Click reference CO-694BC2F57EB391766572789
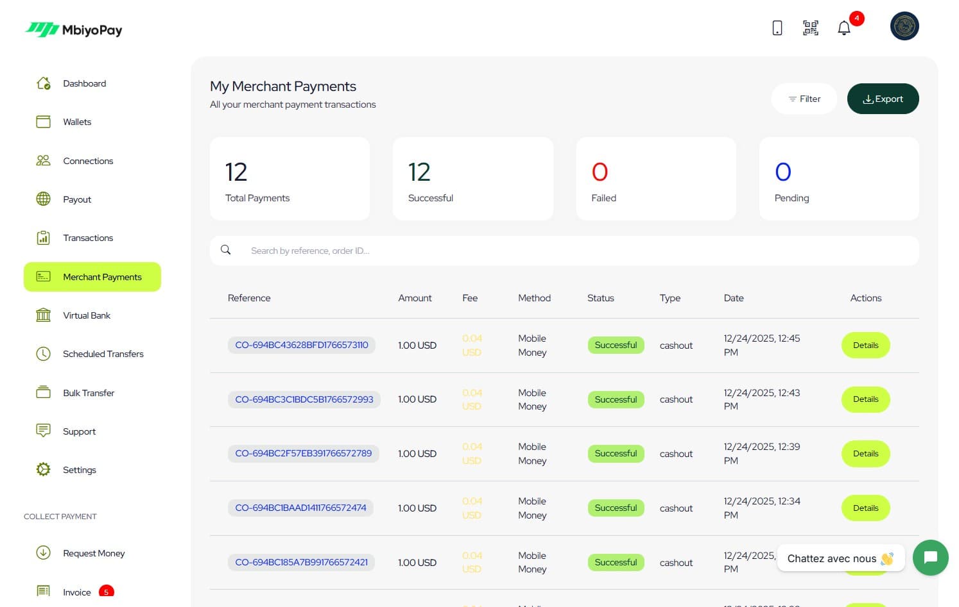This screenshot has width=959, height=607. click(304, 453)
